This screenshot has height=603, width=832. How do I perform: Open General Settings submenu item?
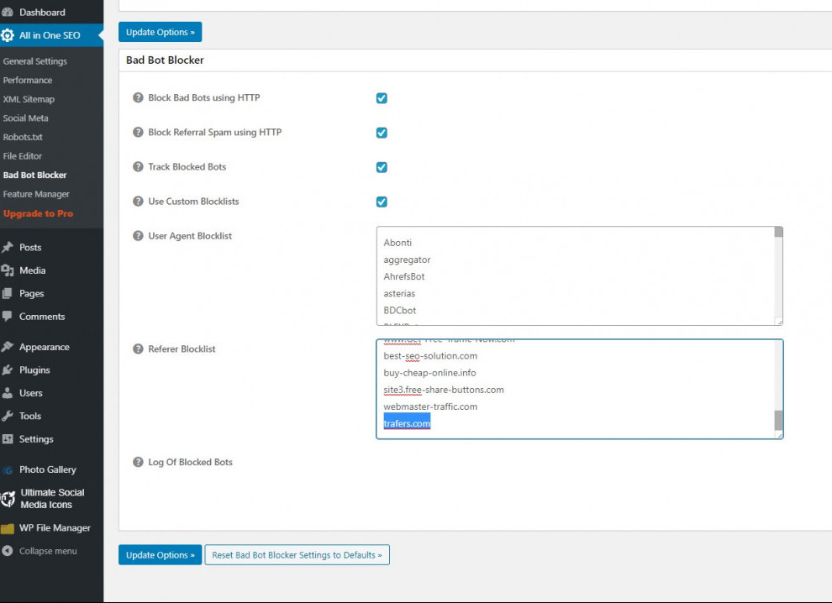35,61
